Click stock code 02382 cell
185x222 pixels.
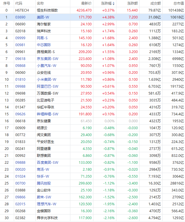pyautogui.click(x=20, y=218)
